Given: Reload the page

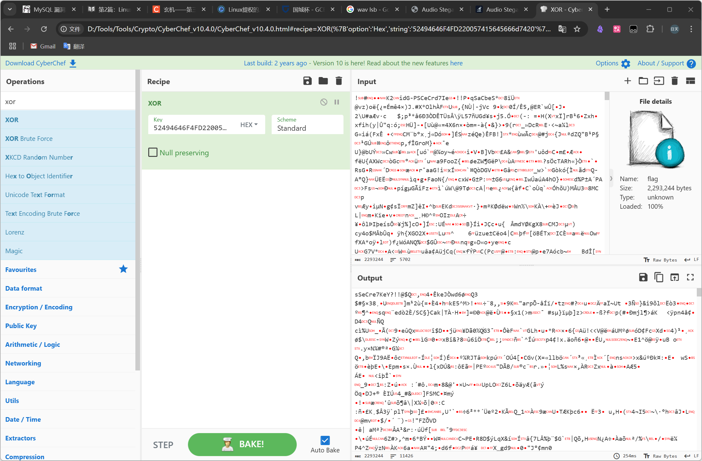Looking at the screenshot, I should click(44, 29).
